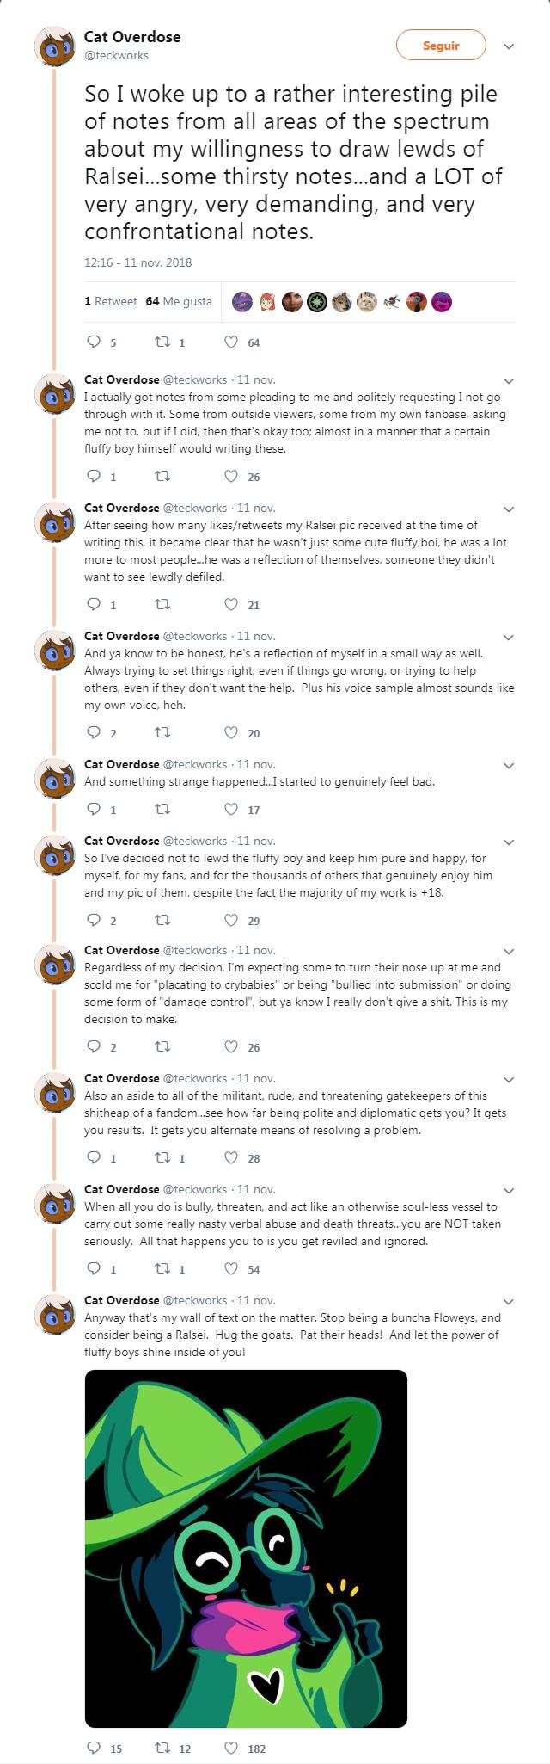Open the @teckworks profile handle

[116, 55]
